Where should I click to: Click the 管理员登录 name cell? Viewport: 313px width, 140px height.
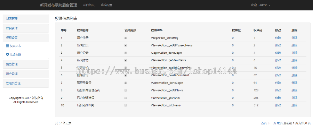[84, 83]
